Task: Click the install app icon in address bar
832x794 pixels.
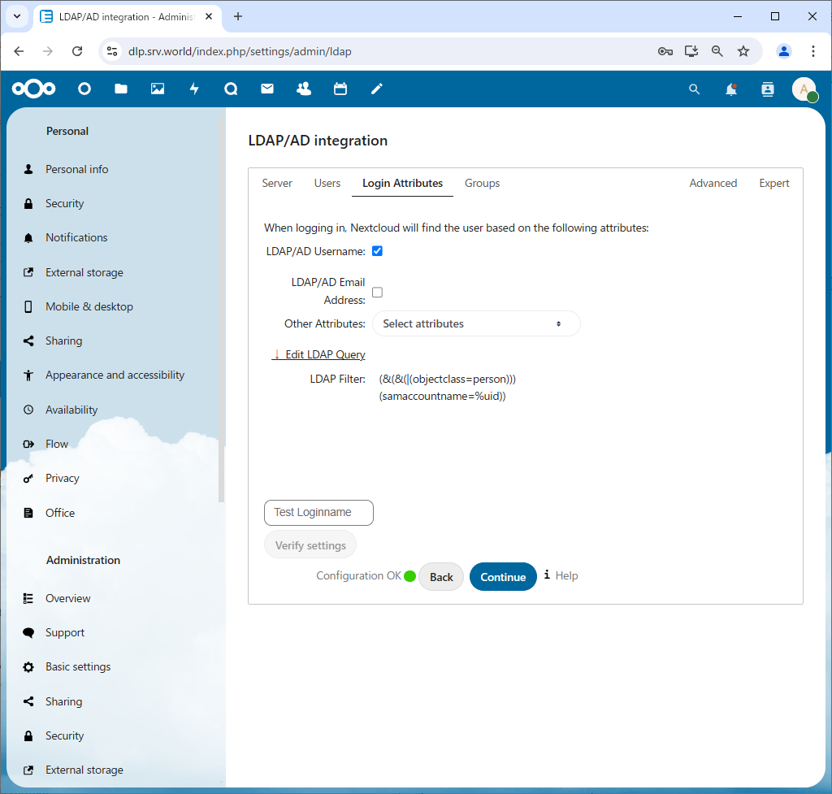Action: click(x=691, y=51)
